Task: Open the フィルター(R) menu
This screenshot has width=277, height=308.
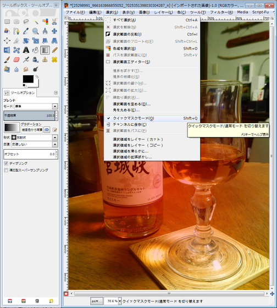Action: (x=221, y=12)
